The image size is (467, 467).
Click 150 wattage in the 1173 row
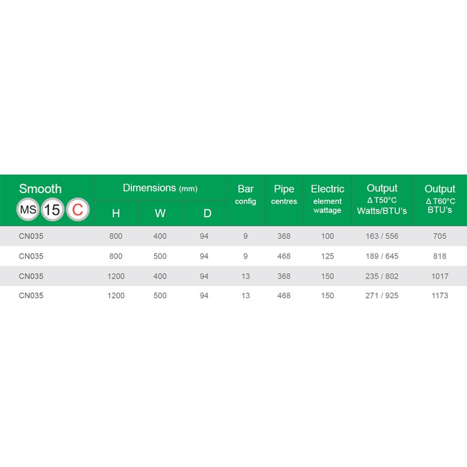(327, 295)
